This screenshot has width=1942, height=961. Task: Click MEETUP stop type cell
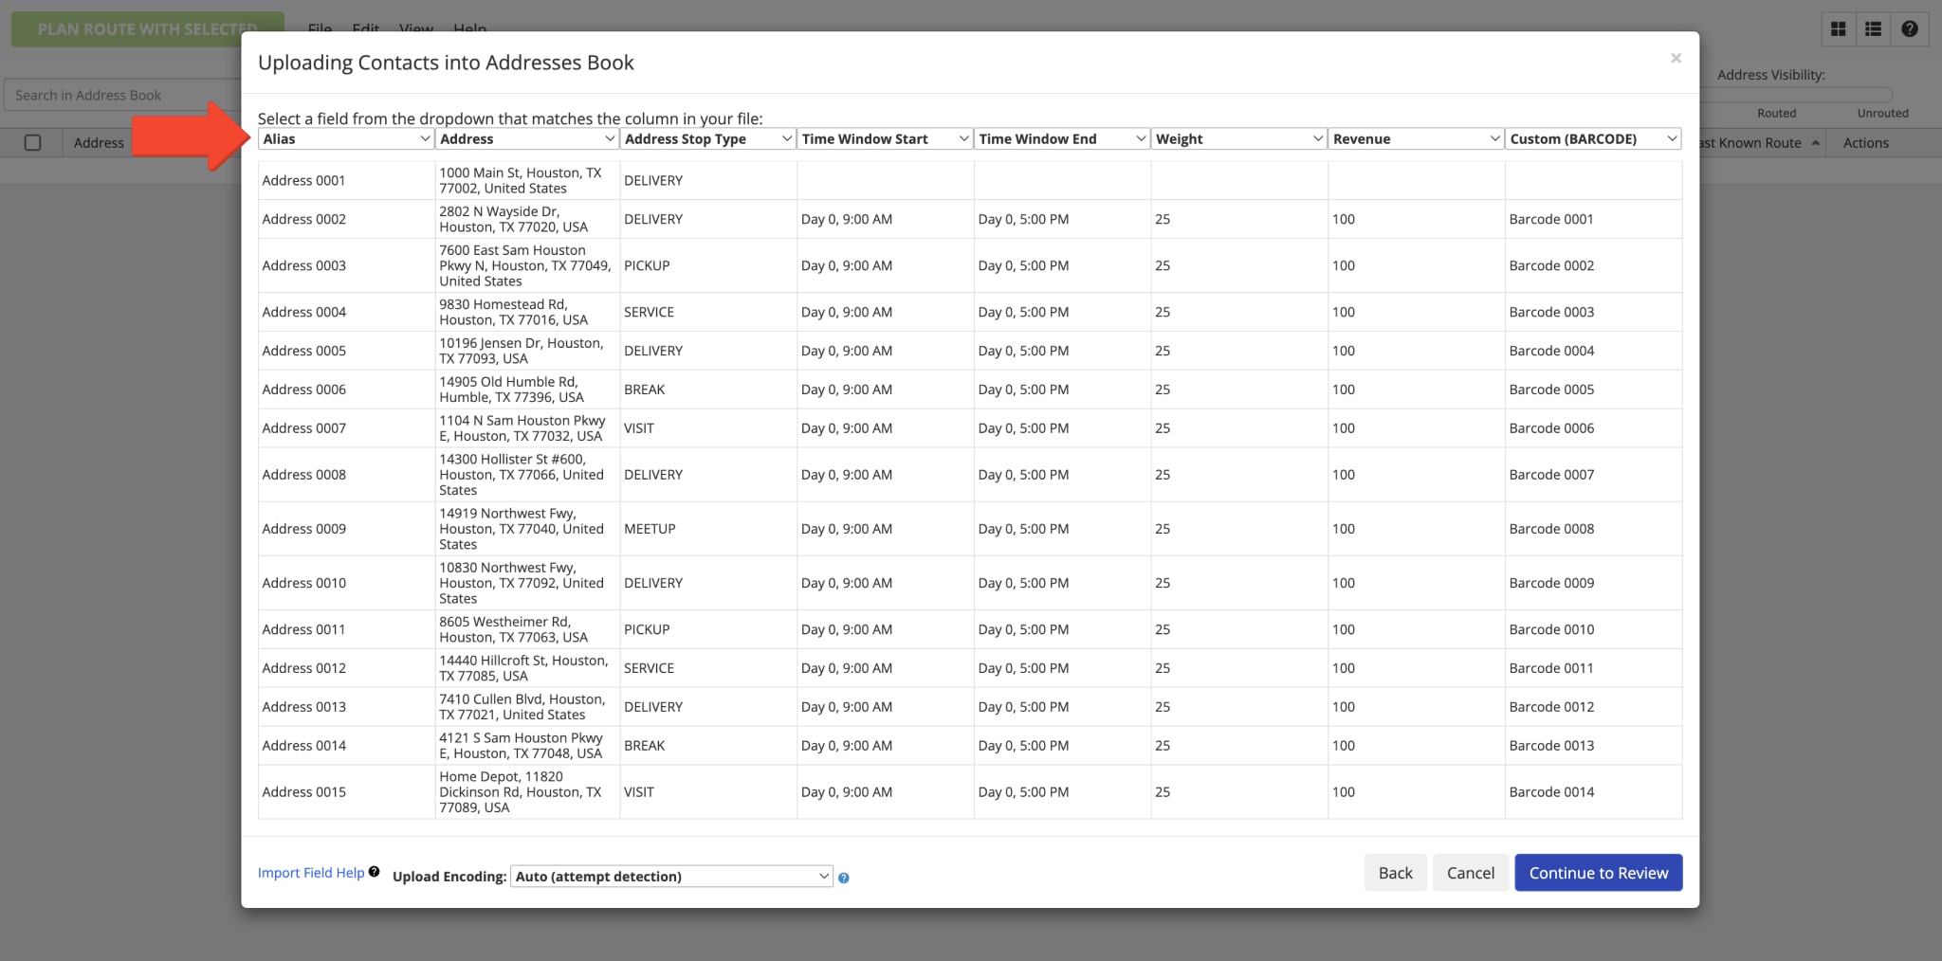point(707,529)
